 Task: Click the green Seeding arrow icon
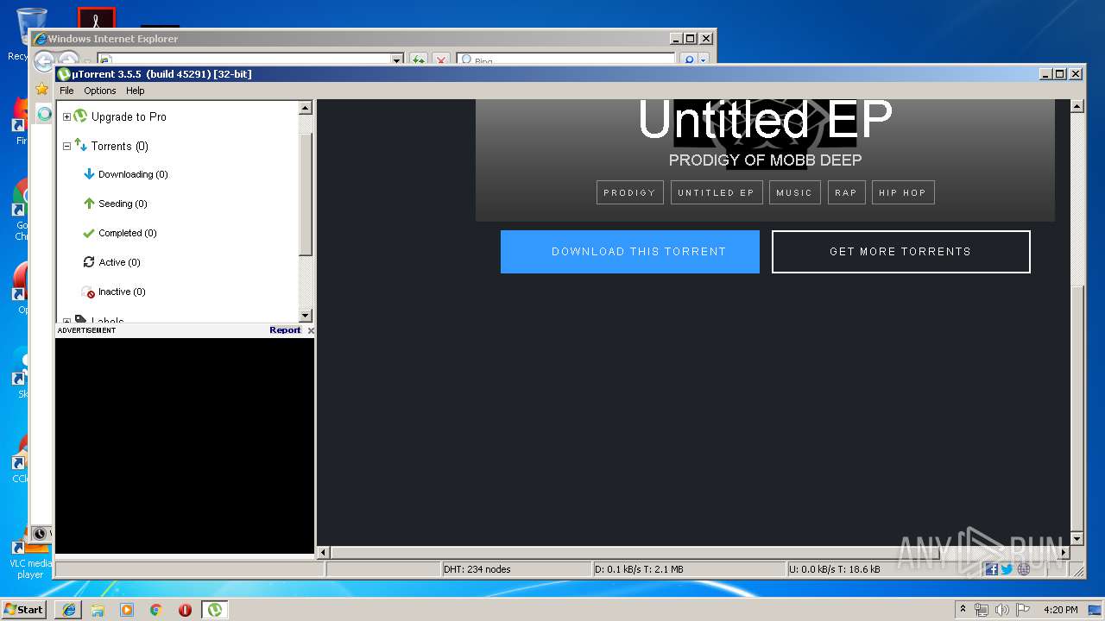click(88, 204)
